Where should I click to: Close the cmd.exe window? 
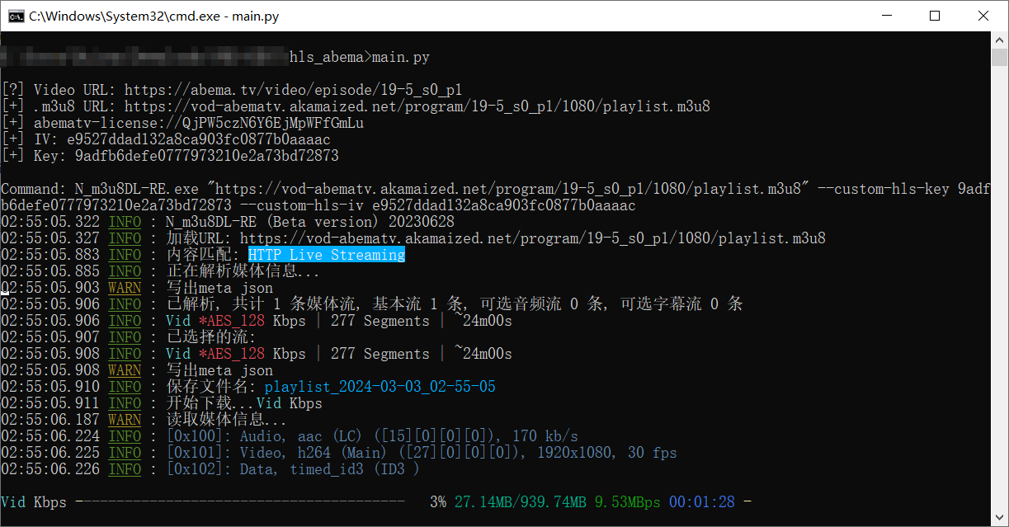tap(983, 16)
